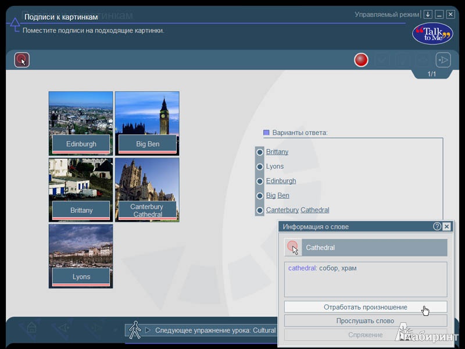Screen dimensions: 465x349
Task: Click the Big Ben caption label
Action: (x=148, y=144)
